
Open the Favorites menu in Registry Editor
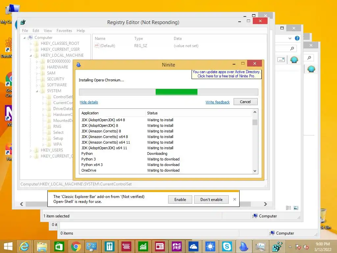[64, 31]
